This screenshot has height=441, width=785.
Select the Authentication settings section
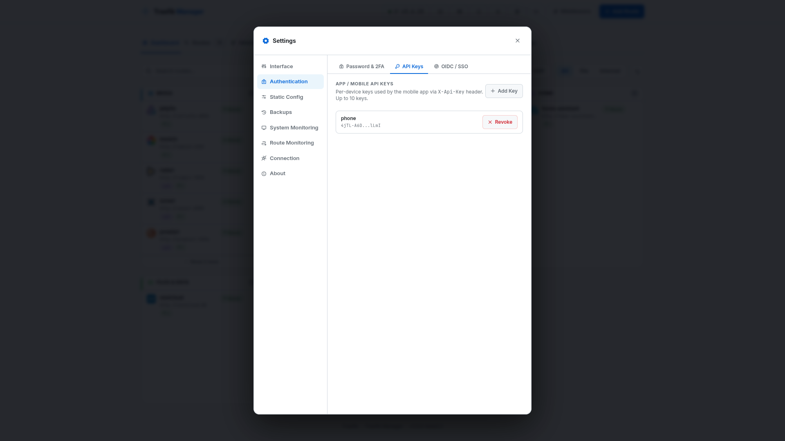click(290, 82)
